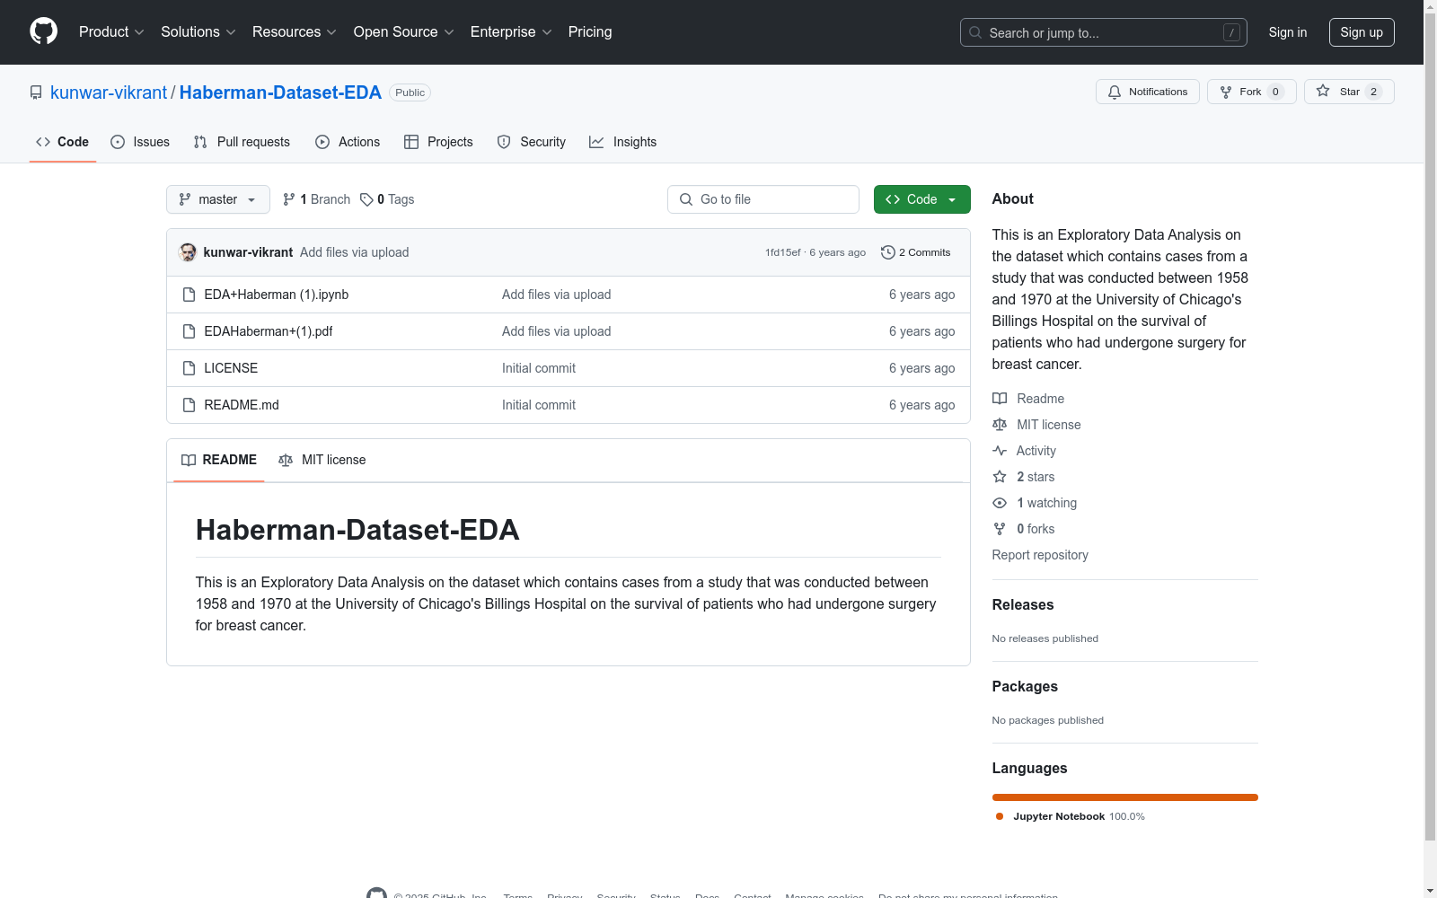Screen dimensions: 1437x898
Task: Click Jupyter Notebook 100.0% language entry
Action: tap(1071, 816)
